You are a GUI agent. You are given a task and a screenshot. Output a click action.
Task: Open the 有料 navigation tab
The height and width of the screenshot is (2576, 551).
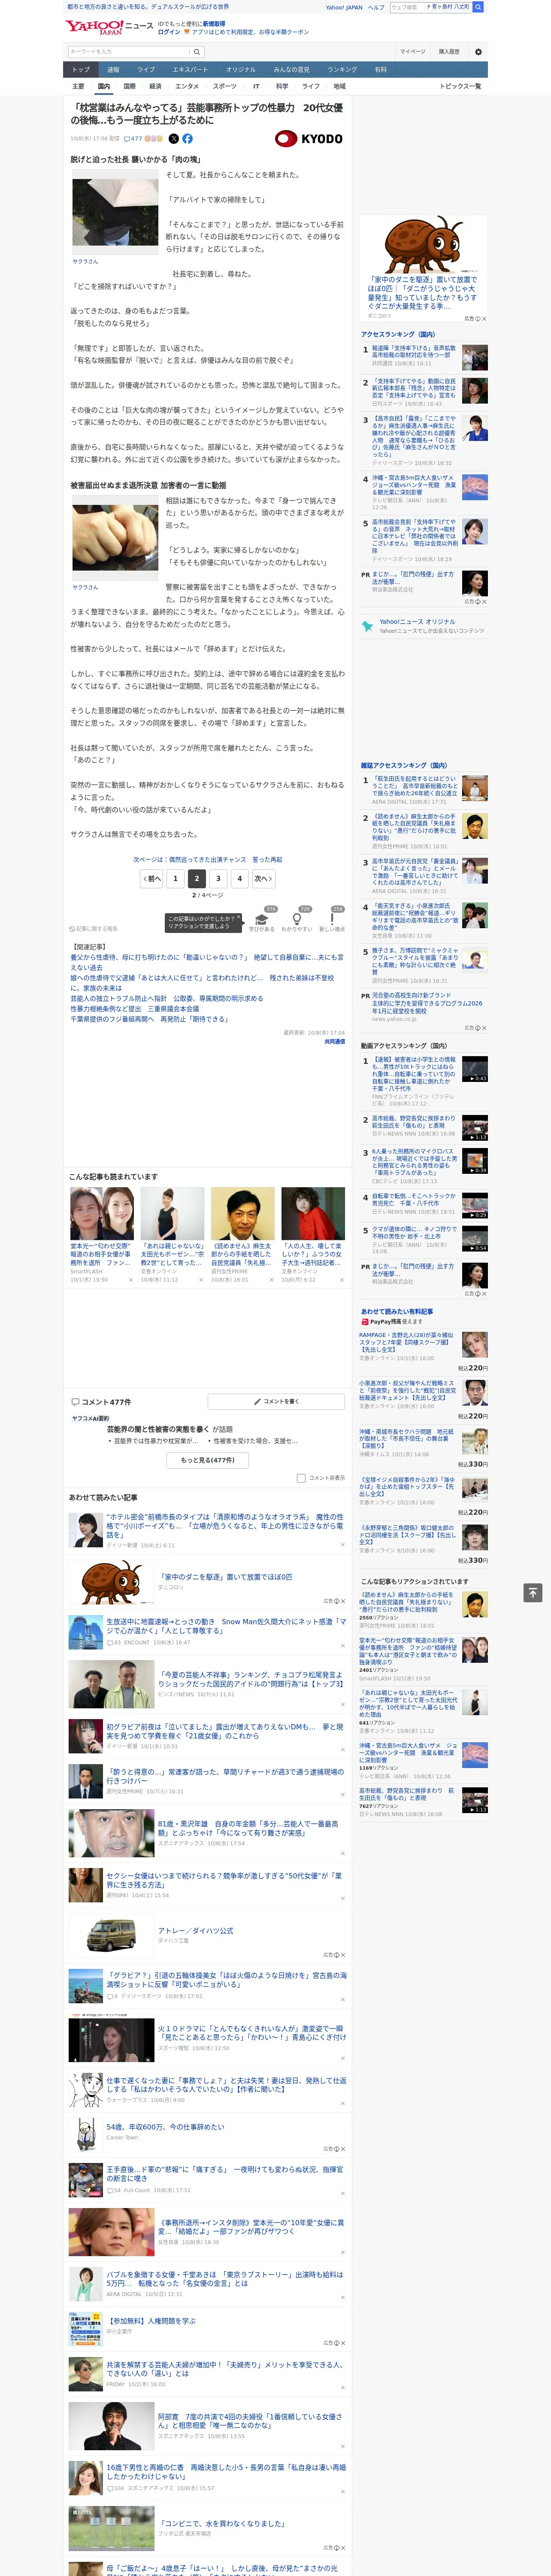[380, 70]
